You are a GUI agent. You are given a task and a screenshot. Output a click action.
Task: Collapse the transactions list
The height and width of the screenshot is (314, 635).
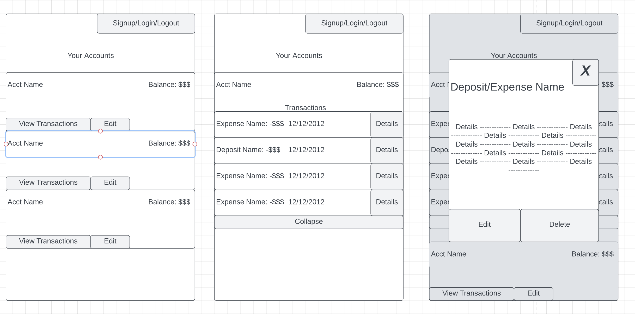pyautogui.click(x=309, y=222)
